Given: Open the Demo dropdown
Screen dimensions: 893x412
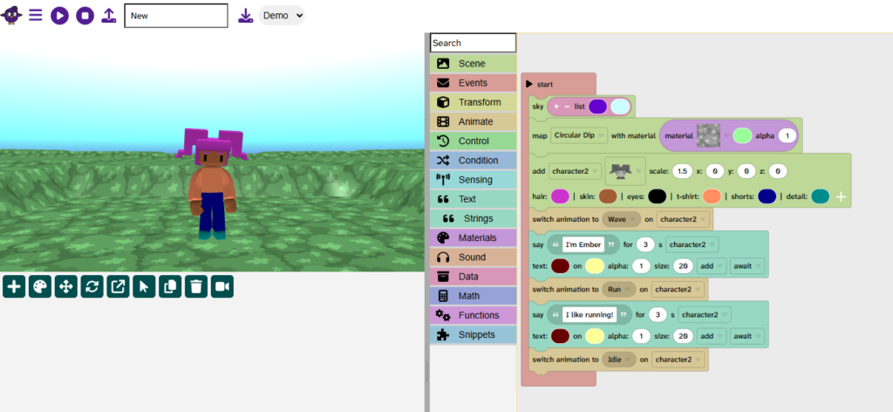Looking at the screenshot, I should click(282, 16).
